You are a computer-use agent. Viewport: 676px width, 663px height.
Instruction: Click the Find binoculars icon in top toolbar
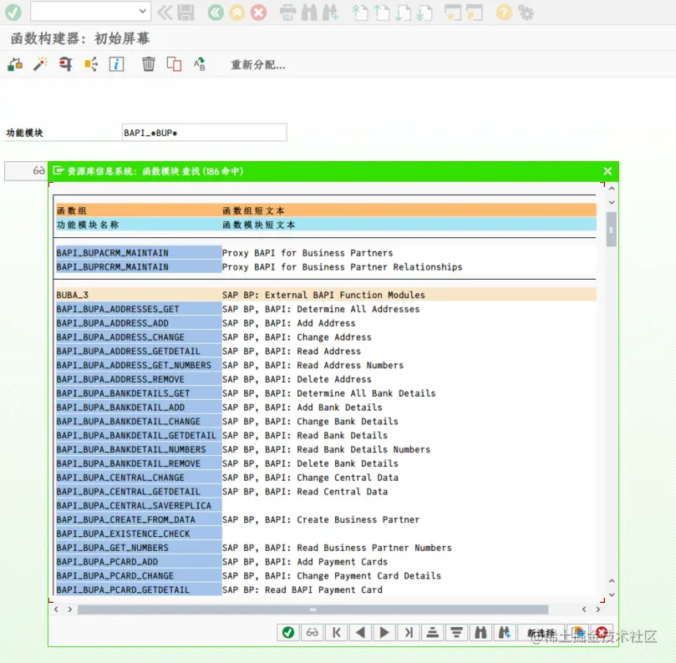point(309,13)
